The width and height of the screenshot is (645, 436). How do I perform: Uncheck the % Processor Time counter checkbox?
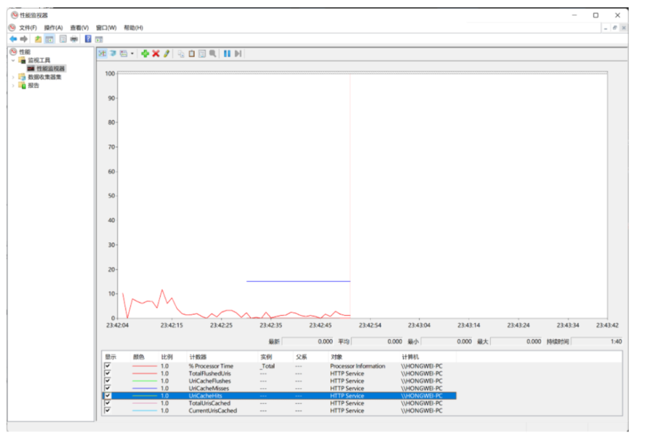click(x=108, y=366)
